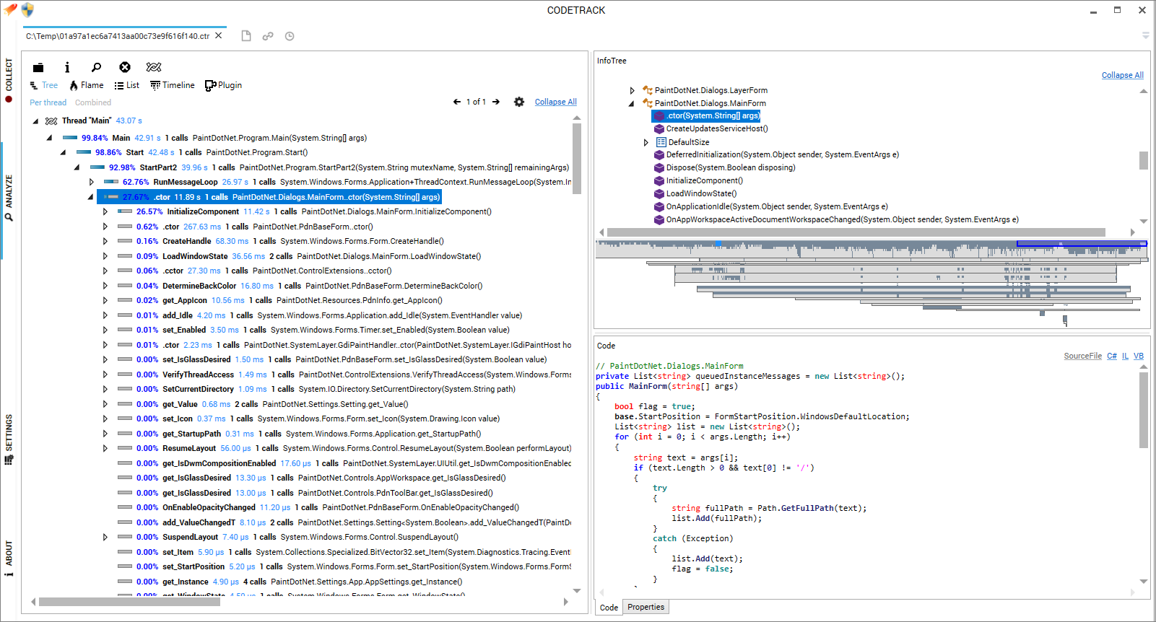
Task: Expand PaintDotNet.Dialogs.LayerForm in InfoTree
Action: point(632,90)
